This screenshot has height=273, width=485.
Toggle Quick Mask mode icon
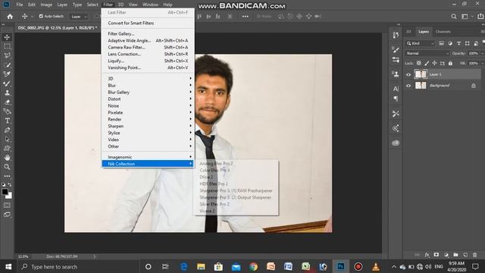[7, 206]
